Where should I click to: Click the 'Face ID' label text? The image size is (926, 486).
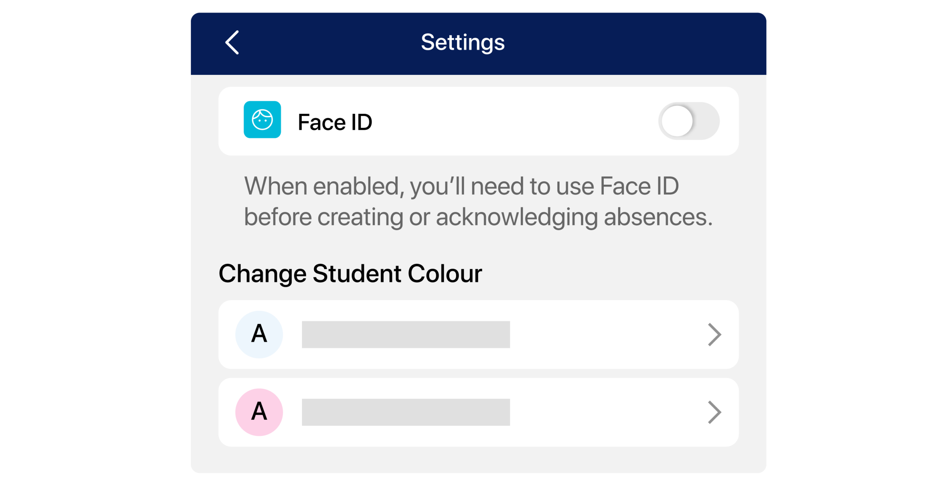335,122
